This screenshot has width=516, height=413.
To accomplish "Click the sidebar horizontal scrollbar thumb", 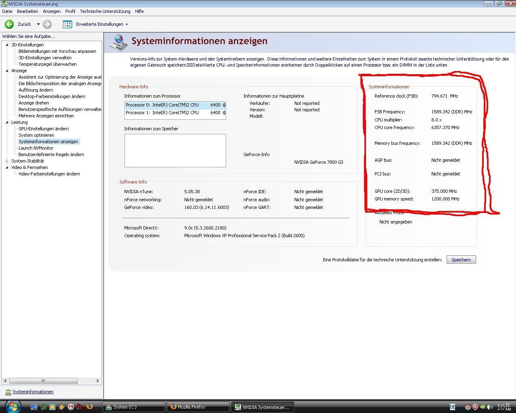I will [x=43, y=381].
